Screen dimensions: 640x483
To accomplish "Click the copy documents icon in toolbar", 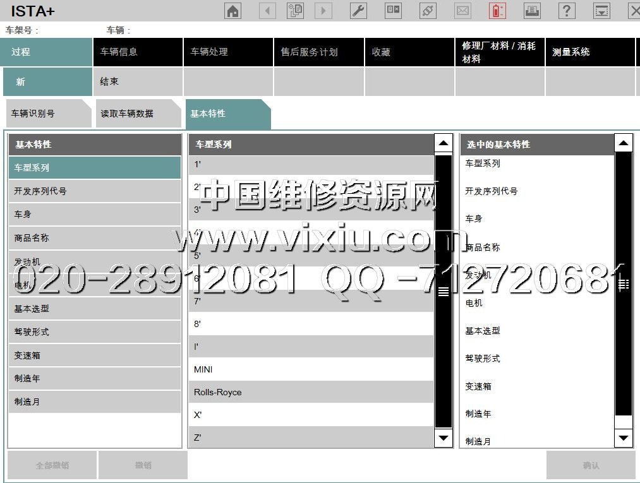I will 295,11.
